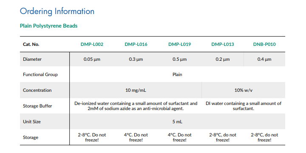
Task: Click the Plain Polystyrene Beads subheading
Action: [x=49, y=26]
